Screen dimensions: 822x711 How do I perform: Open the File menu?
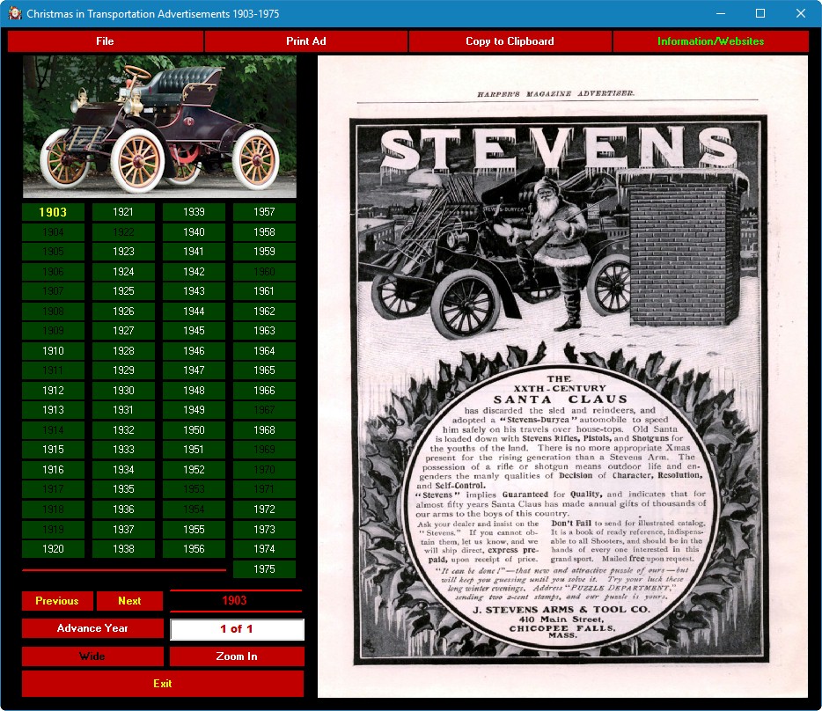[x=106, y=41]
